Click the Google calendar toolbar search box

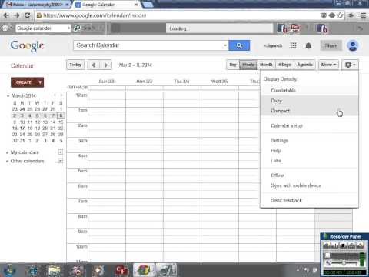point(41,28)
